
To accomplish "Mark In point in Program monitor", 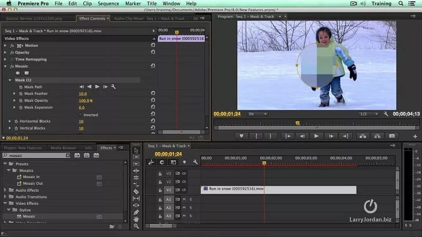I will pos(256,136).
